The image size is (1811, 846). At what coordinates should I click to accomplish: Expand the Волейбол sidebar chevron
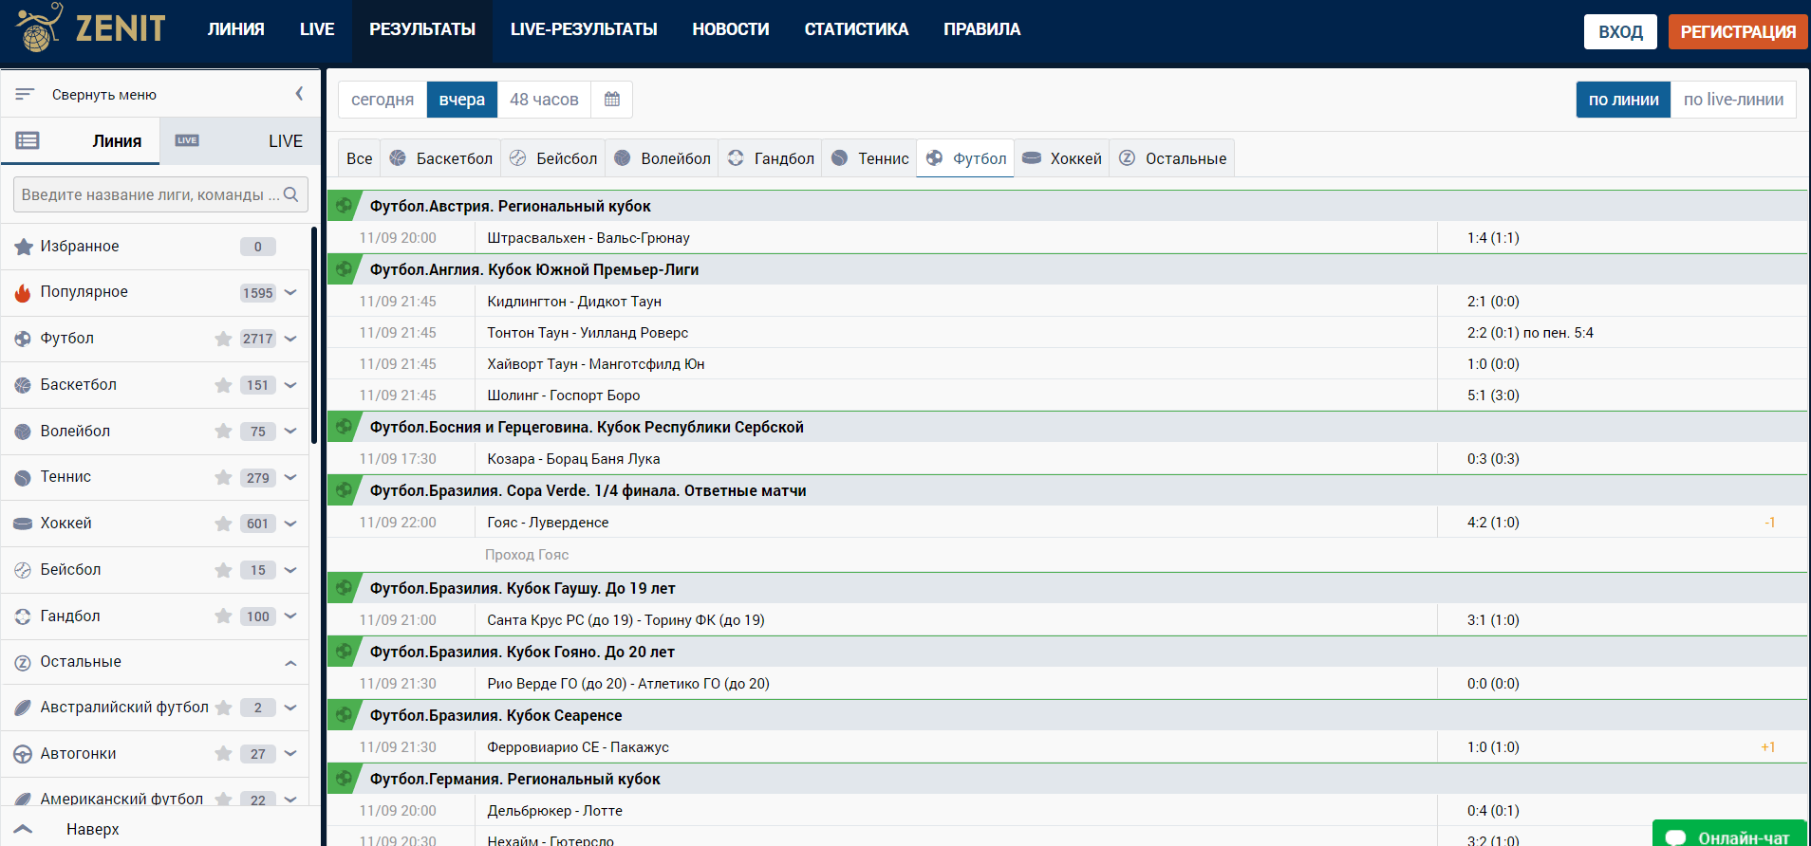click(x=290, y=432)
